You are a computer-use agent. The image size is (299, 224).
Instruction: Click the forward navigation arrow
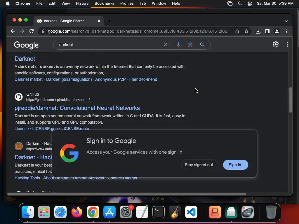(22, 31)
